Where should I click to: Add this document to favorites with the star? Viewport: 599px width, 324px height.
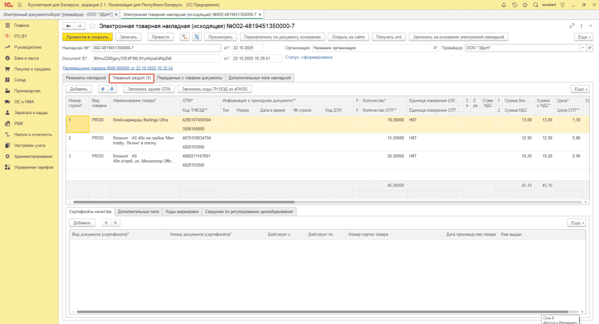(x=92, y=26)
